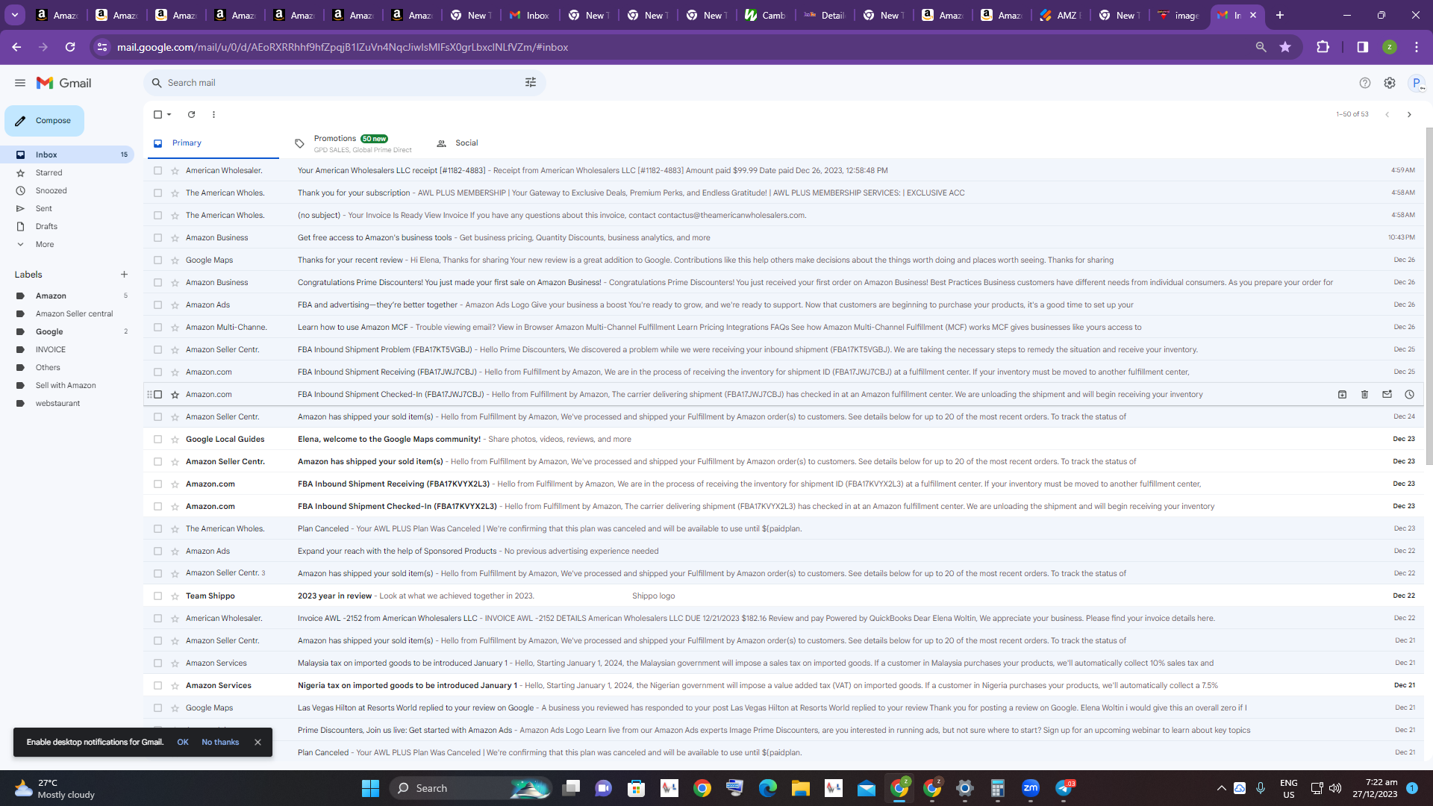Viewport: 1433px width, 806px height.
Task: Open Gmail support help icon
Action: (1365, 83)
